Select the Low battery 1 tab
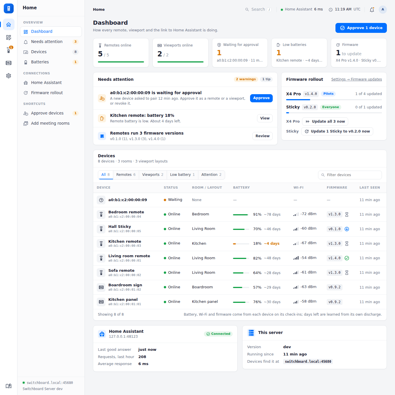This screenshot has height=395, width=395. pyautogui.click(x=182, y=175)
